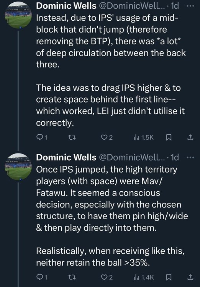The image size is (200, 287).
Task: Open the 1d timestamp of the first tweet
Action: pos(174,6)
